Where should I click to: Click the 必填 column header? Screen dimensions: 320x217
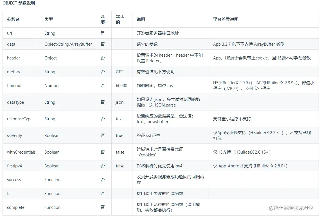(103, 19)
